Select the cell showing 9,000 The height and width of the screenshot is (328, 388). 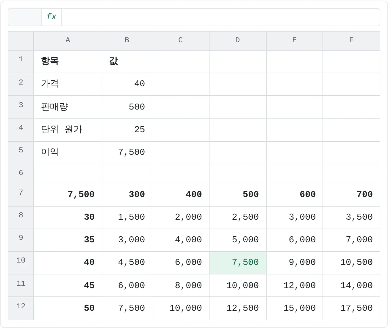295,263
